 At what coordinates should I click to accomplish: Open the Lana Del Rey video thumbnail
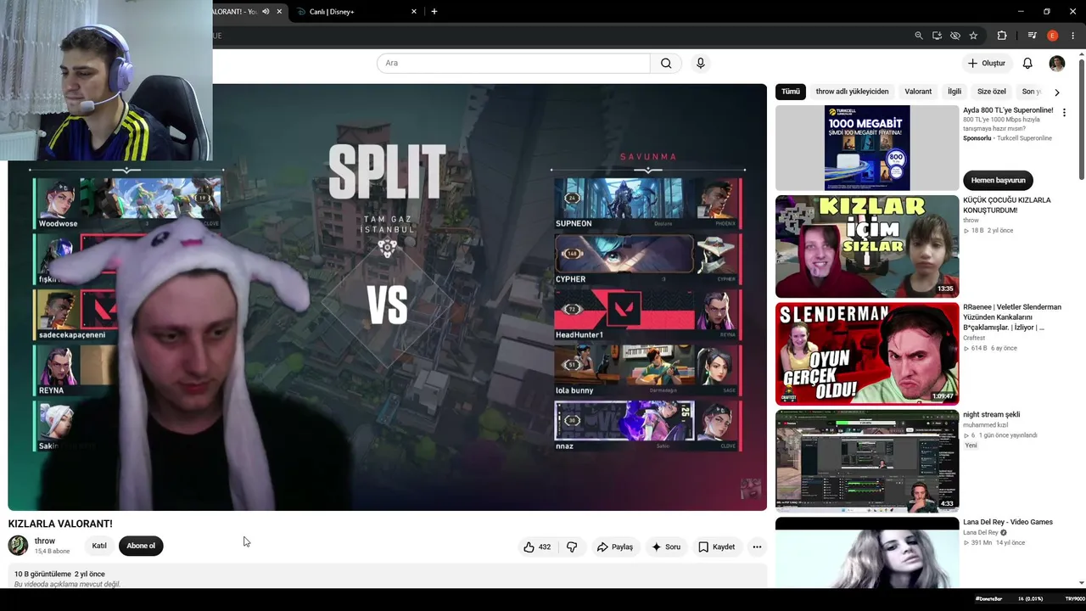867,552
